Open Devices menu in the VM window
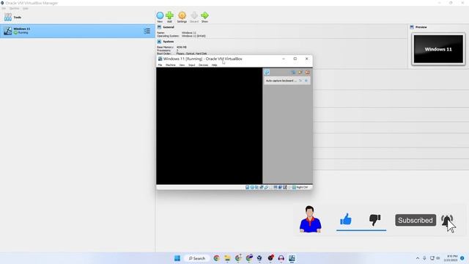 203,65
